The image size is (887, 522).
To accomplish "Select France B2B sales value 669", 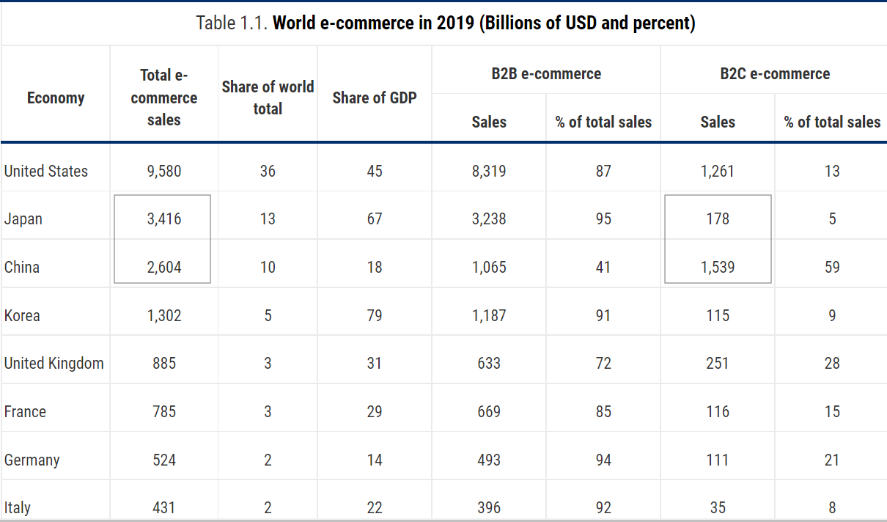I will [x=488, y=412].
